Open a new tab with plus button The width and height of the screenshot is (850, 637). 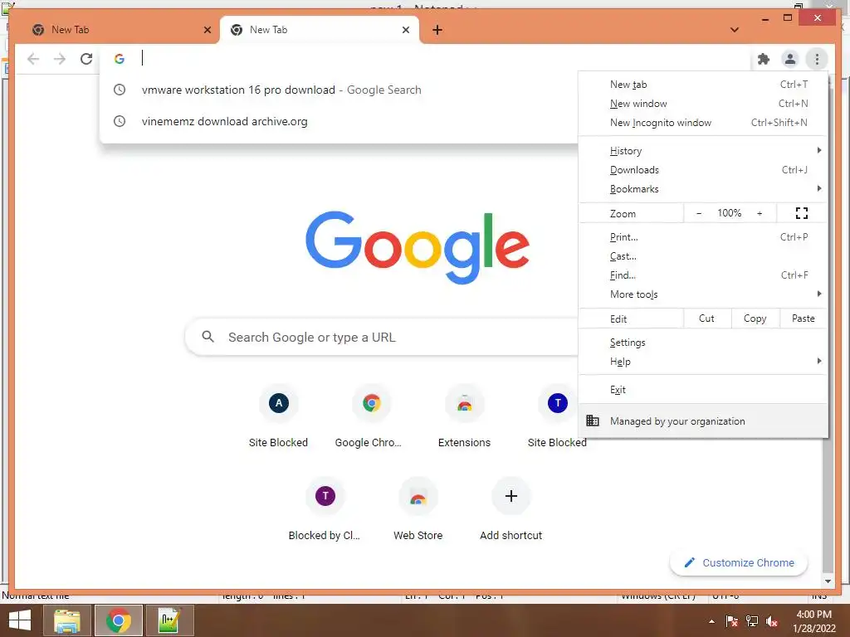[x=437, y=30]
